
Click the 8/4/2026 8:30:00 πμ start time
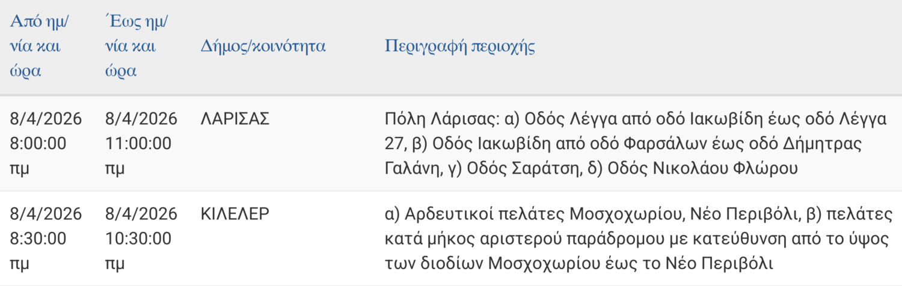click(46, 239)
